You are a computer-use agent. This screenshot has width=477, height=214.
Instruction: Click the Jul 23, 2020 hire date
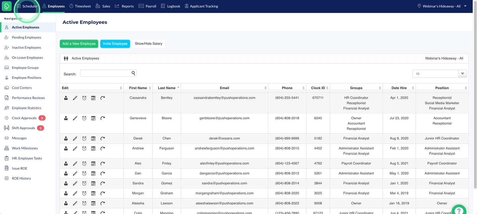pyautogui.click(x=399, y=118)
